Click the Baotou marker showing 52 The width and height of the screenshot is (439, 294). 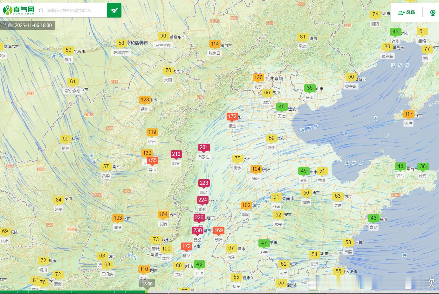click(68, 50)
